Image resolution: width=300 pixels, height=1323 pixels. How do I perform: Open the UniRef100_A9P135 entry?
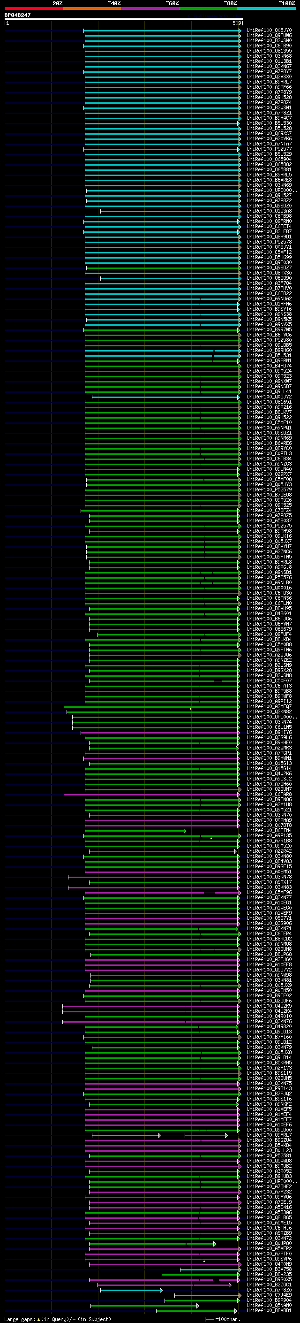click(269, 835)
